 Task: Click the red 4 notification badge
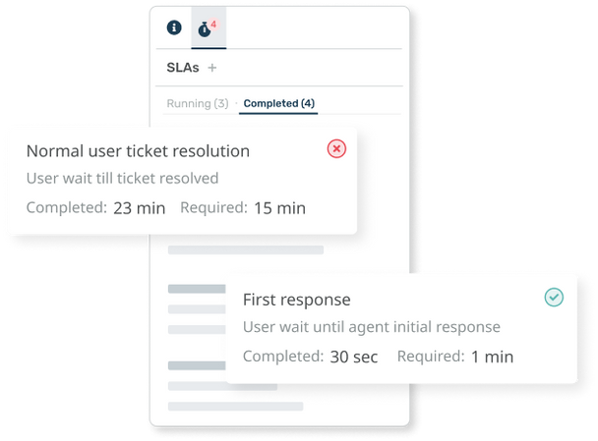pyautogui.click(x=213, y=24)
